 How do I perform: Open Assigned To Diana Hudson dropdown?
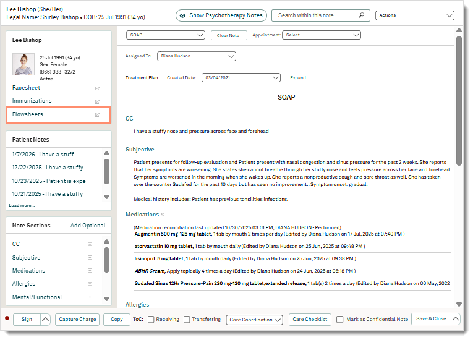tap(197, 56)
